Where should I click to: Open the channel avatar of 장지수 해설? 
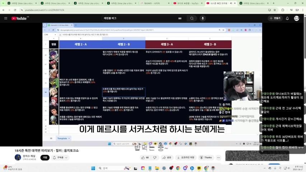pos(18,157)
